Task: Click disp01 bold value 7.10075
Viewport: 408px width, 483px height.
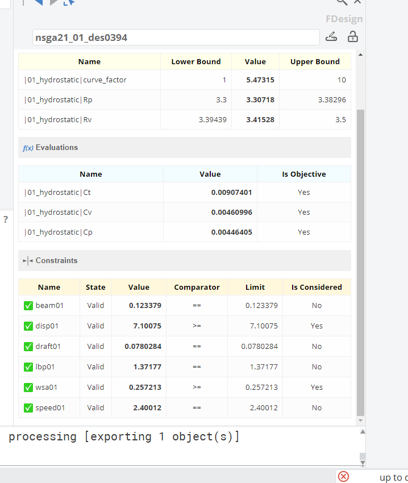Action: click(147, 326)
